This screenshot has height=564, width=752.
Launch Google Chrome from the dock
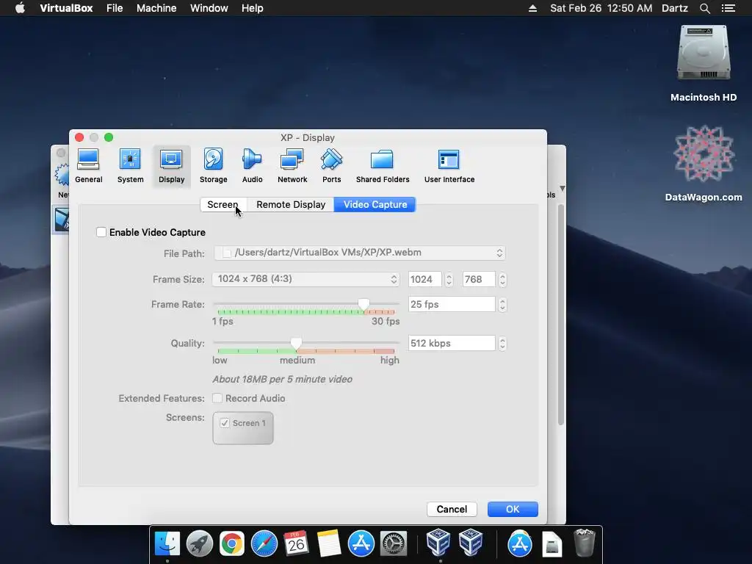coord(231,544)
